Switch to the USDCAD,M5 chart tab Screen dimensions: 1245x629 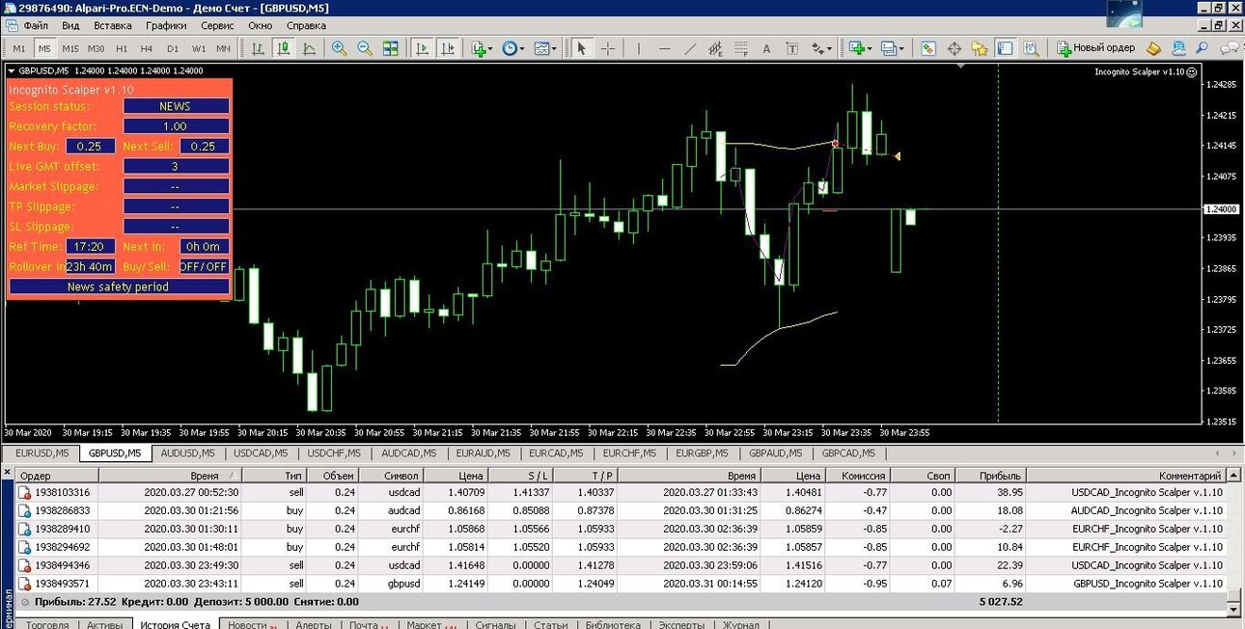(261, 452)
